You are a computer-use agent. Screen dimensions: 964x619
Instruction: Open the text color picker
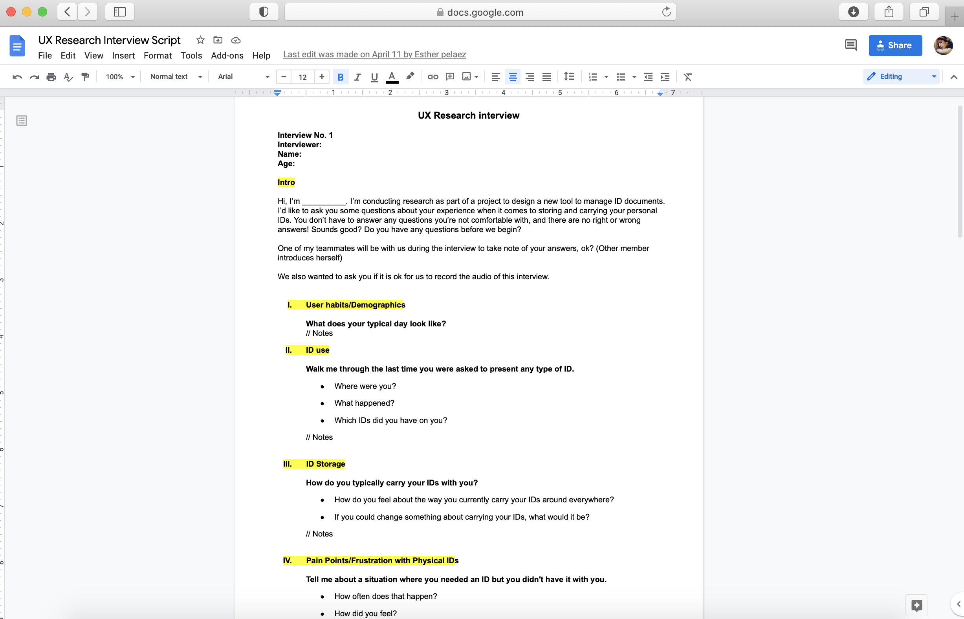point(392,77)
